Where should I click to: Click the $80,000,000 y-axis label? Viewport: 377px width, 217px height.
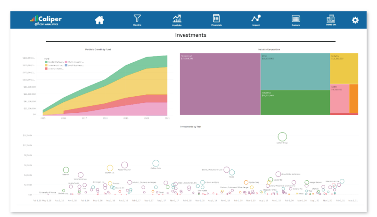pyautogui.click(x=30, y=87)
